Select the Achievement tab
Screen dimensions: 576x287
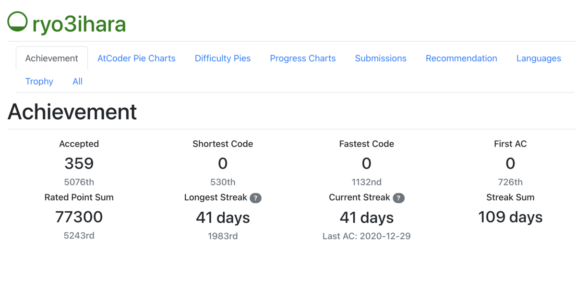(x=52, y=58)
